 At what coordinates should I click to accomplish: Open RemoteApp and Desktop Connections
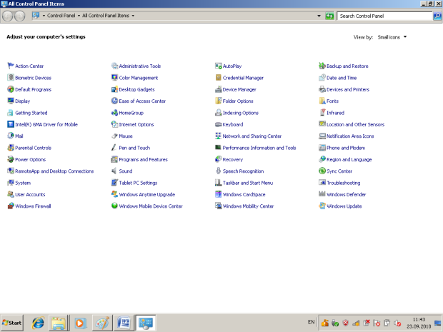pos(54,171)
